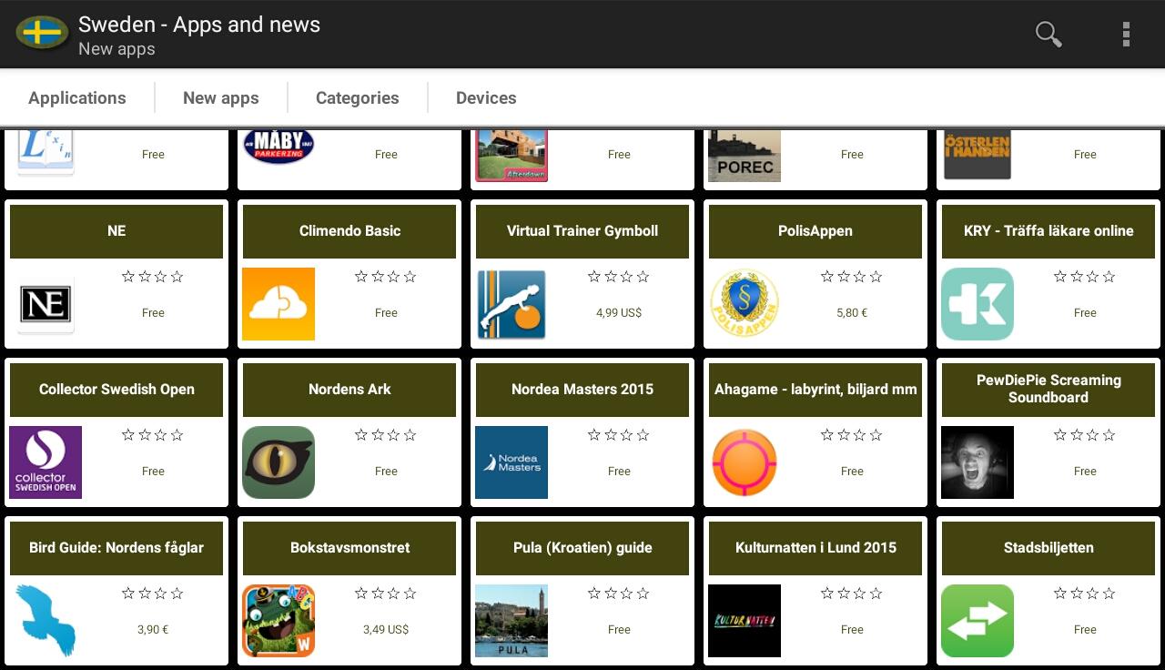
Task: Click the Free label of Climendo Basic
Action: click(x=386, y=313)
